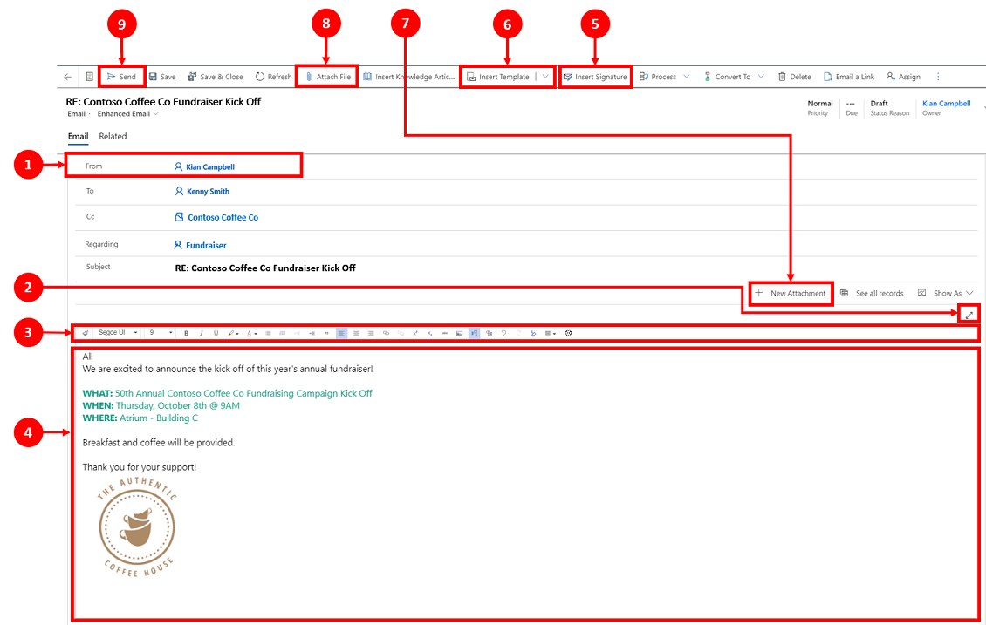Open the font color picker
The image size is (986, 625).
[x=249, y=333]
